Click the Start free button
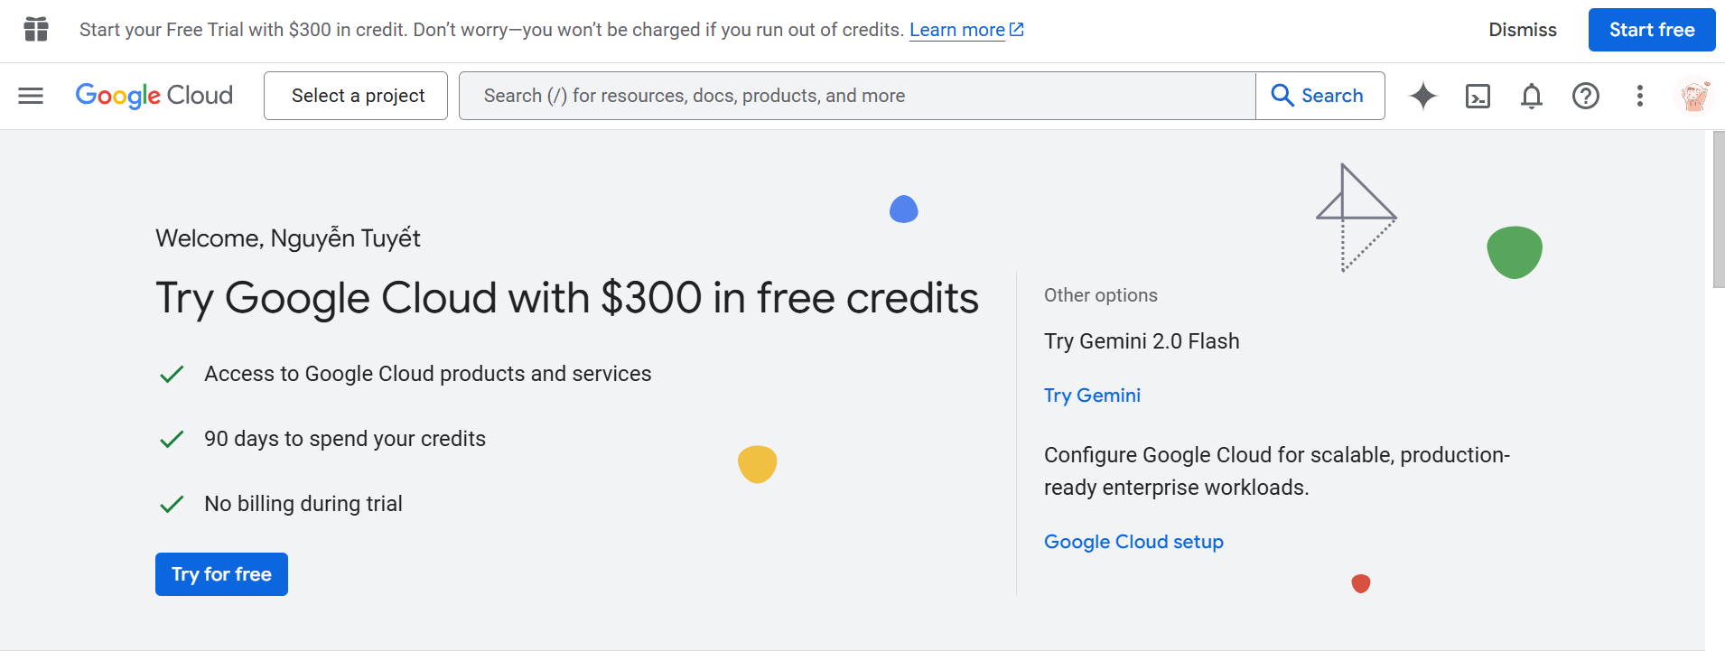This screenshot has width=1725, height=670. [x=1652, y=30]
